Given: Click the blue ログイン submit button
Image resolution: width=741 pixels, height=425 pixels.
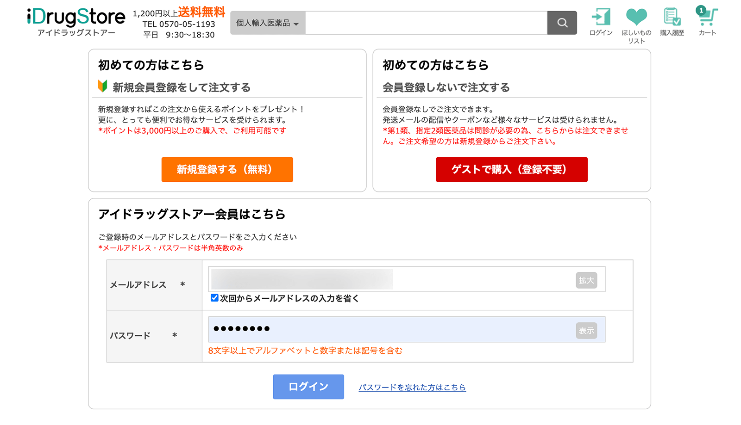Looking at the screenshot, I should click(308, 387).
